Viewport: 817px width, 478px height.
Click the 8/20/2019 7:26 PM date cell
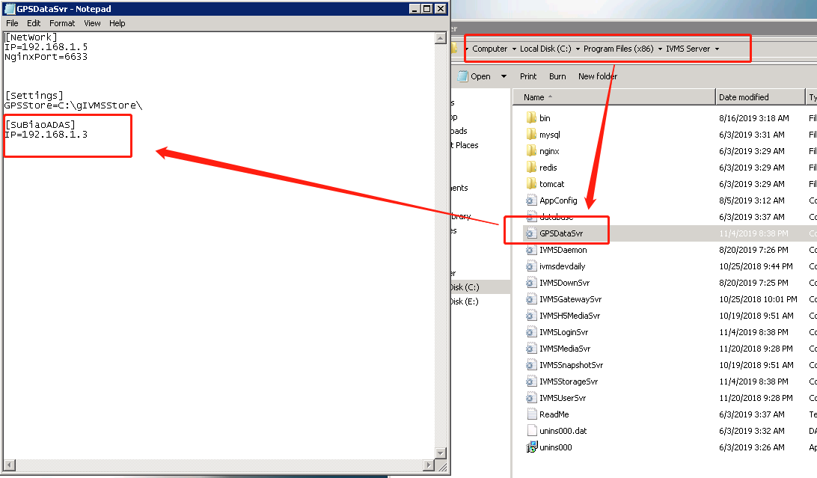point(753,250)
